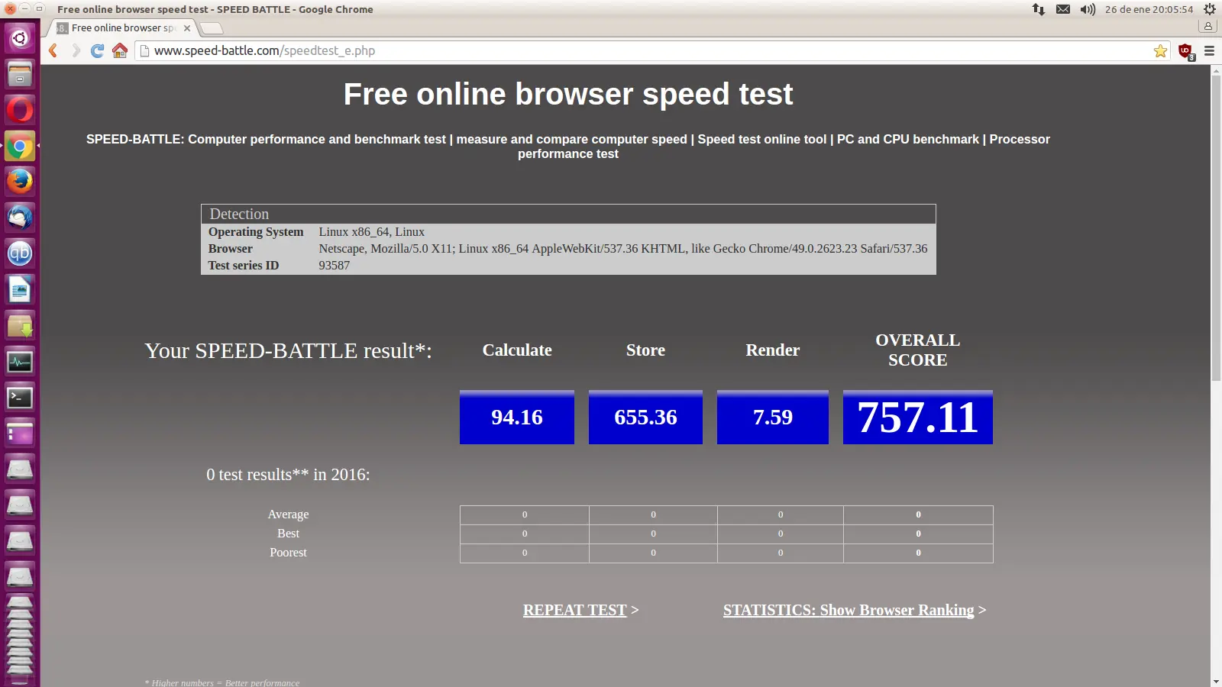Screen dimensions: 1222x687
Task: Open the system gear session menu
Action: pyautogui.click(x=1210, y=9)
